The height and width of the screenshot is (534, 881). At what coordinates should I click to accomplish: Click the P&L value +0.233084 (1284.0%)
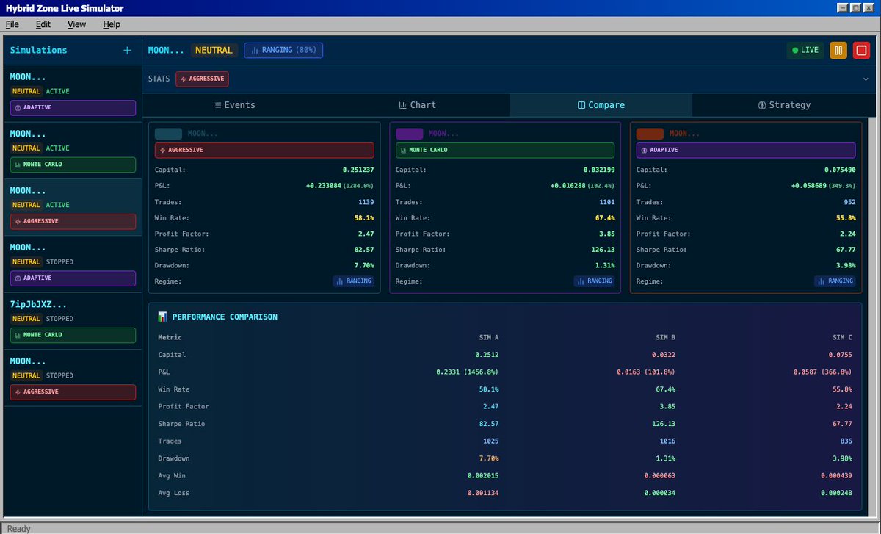click(340, 186)
